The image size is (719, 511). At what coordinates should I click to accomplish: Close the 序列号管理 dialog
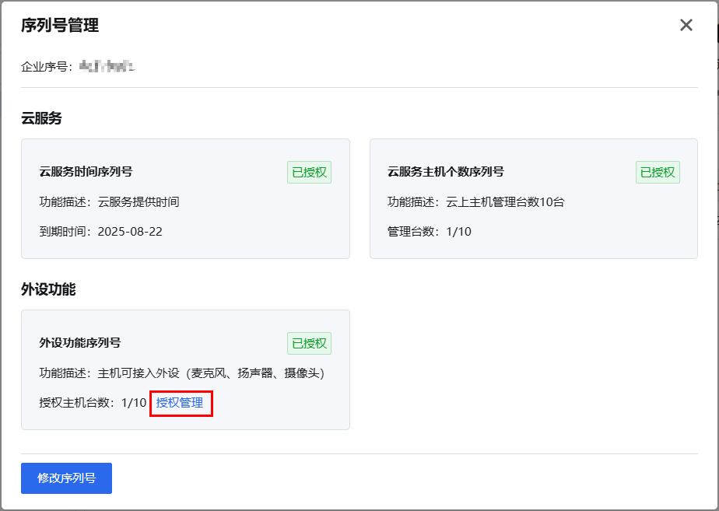[686, 25]
